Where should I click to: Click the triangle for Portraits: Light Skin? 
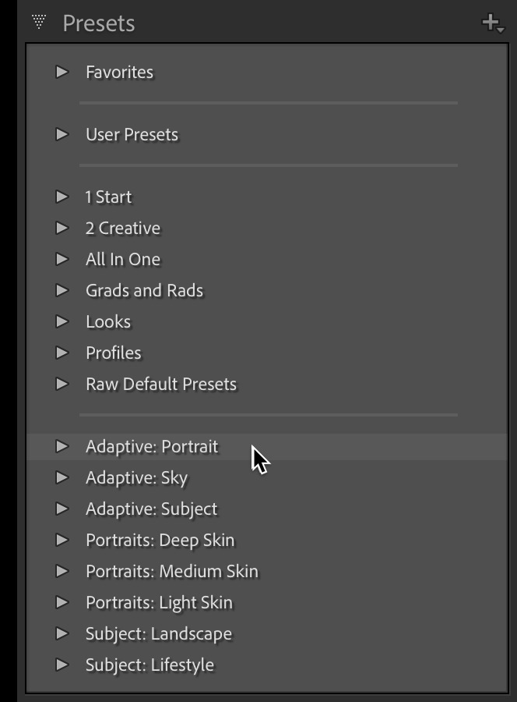click(x=62, y=602)
